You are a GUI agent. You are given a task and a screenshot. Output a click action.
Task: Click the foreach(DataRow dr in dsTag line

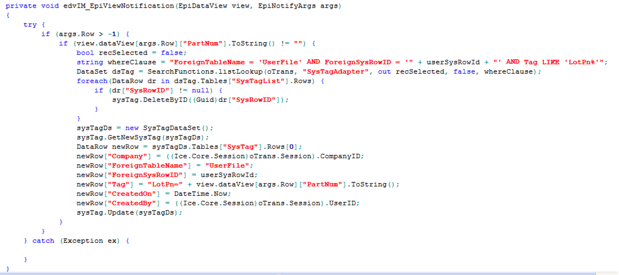click(x=200, y=81)
